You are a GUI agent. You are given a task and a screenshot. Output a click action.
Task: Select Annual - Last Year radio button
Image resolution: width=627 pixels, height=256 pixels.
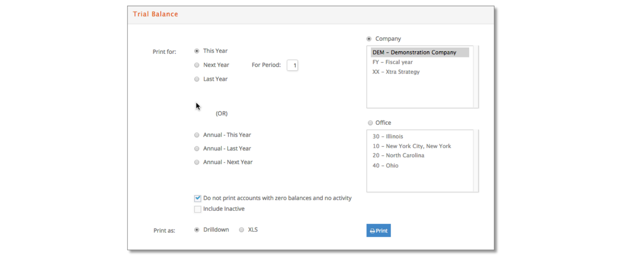point(197,149)
